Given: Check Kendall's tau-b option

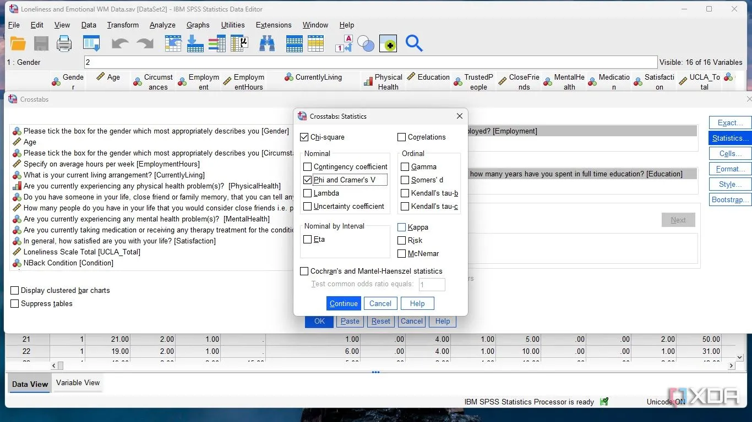Looking at the screenshot, I should pyautogui.click(x=405, y=193).
